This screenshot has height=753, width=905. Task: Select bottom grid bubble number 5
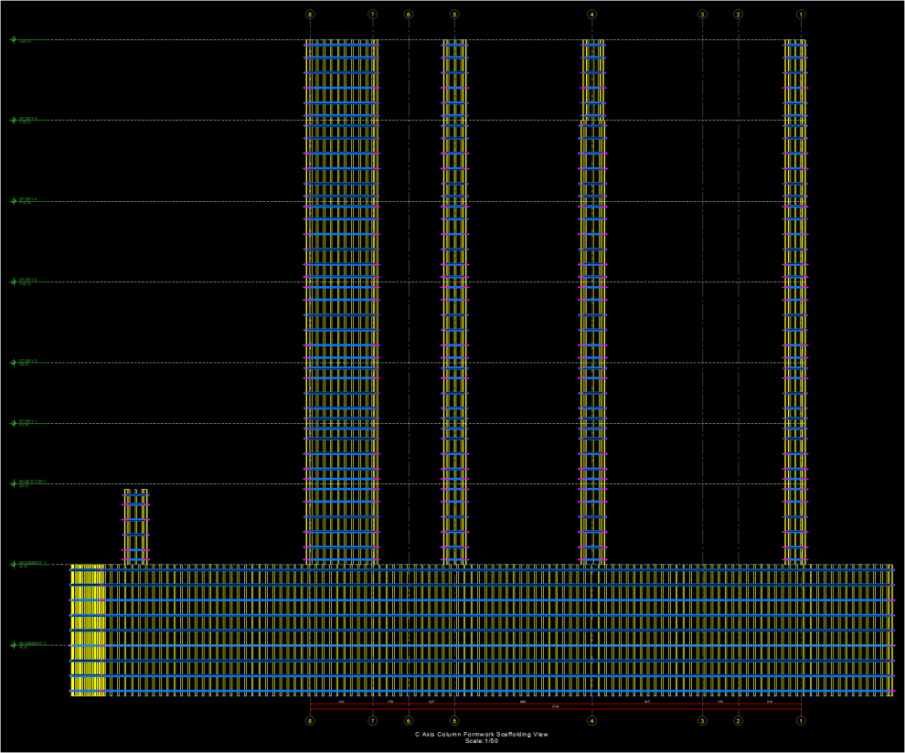click(454, 721)
